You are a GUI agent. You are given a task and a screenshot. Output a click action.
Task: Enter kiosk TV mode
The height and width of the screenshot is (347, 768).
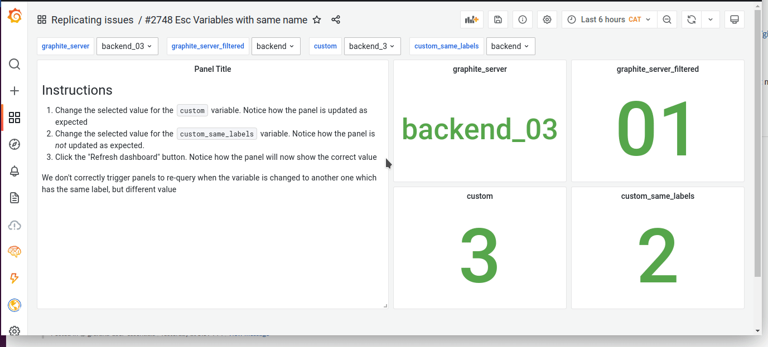coord(734,19)
